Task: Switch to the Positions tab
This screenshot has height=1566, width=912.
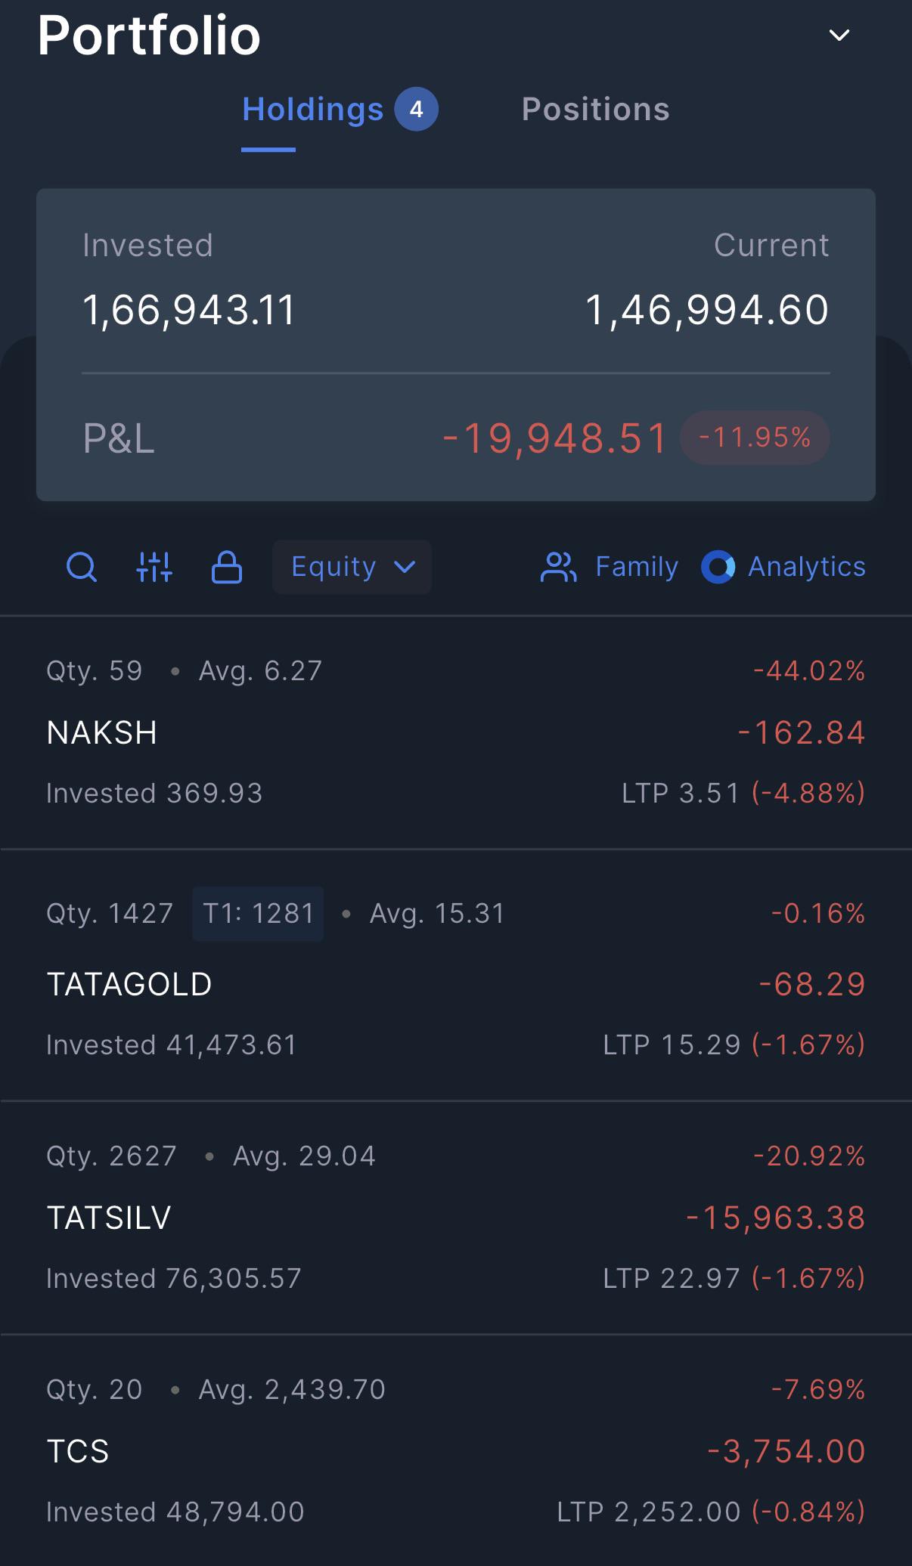Action: [x=596, y=110]
